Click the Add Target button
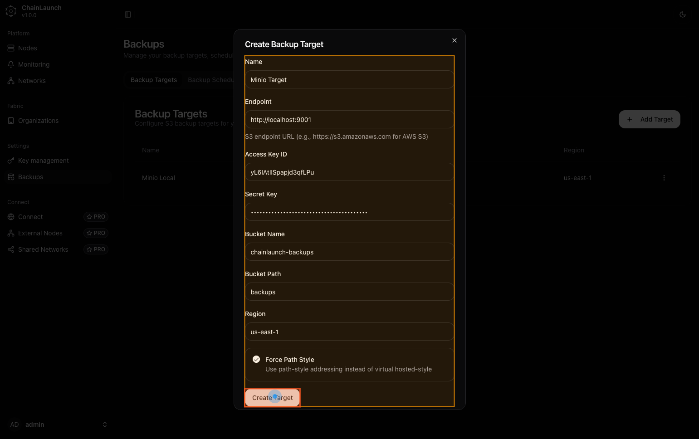The height and width of the screenshot is (439, 699). 649,119
